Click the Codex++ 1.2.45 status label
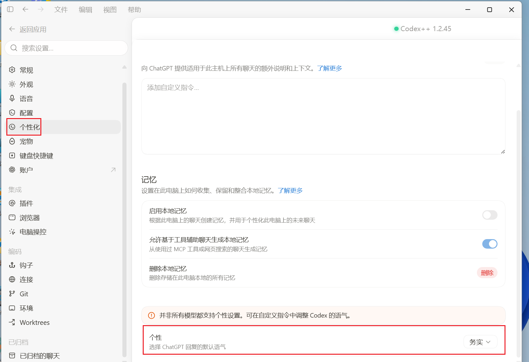 click(423, 29)
